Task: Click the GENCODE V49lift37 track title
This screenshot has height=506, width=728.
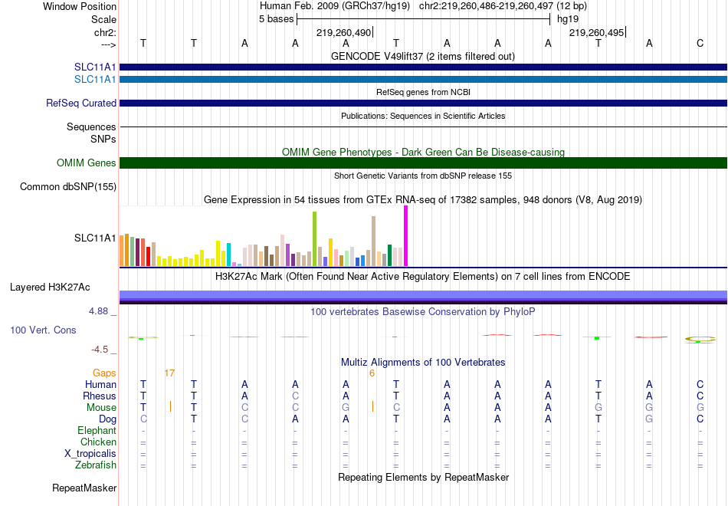Action: [x=423, y=56]
